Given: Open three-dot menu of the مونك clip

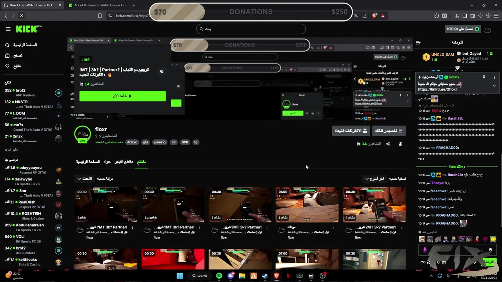Looking at the screenshot, I should click(x=334, y=227).
